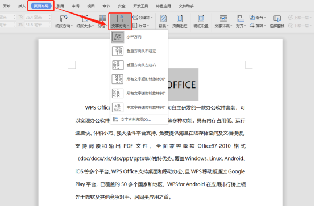Expand the 纸张大小 dropdown arrow
This screenshot has width=315, height=206.
93,26
